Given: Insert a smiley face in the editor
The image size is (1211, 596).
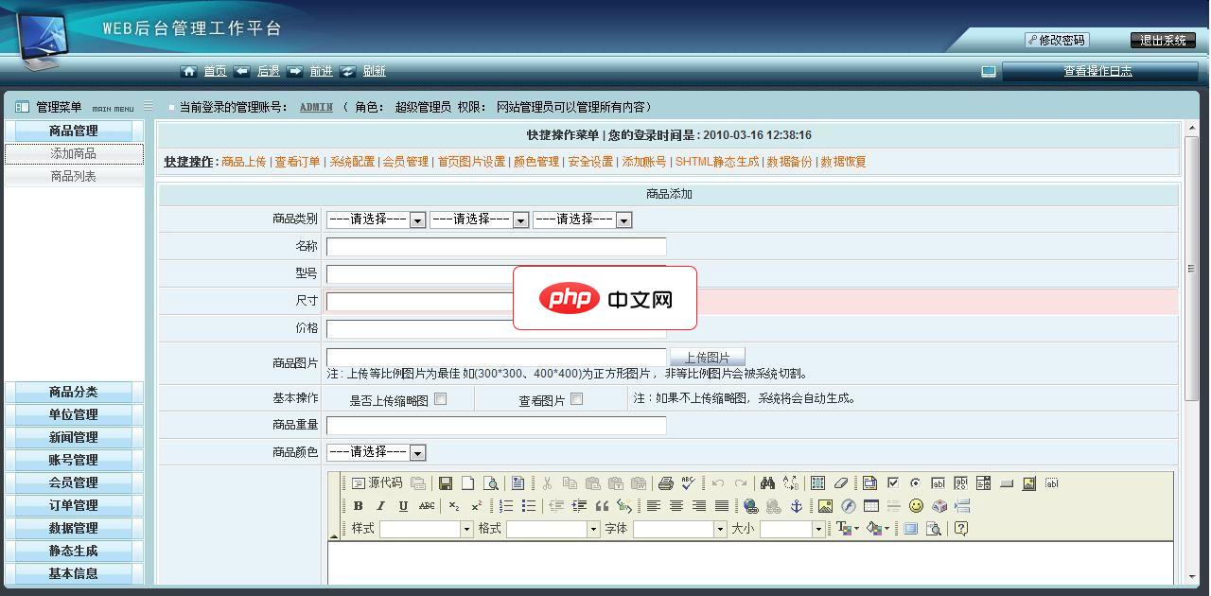Looking at the screenshot, I should point(915,505).
